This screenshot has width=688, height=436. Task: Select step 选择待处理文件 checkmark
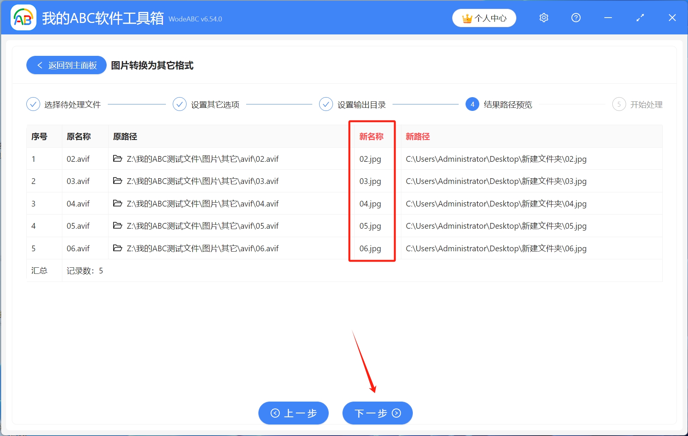tap(33, 104)
